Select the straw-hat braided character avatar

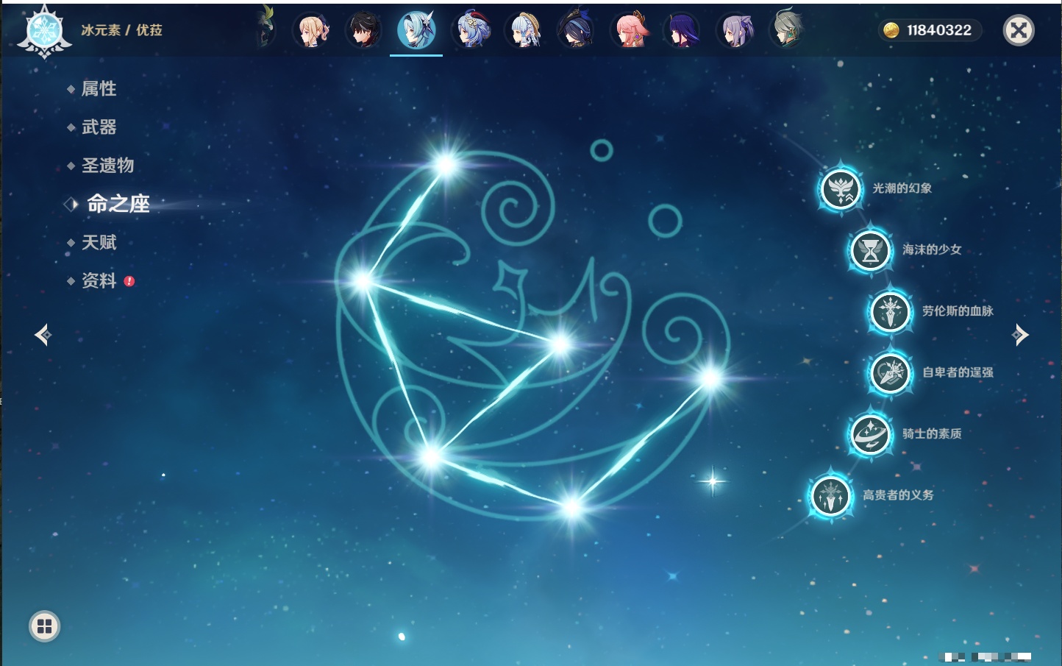pos(524,30)
